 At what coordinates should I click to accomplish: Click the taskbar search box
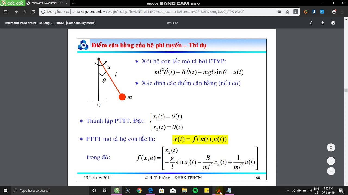50,190
